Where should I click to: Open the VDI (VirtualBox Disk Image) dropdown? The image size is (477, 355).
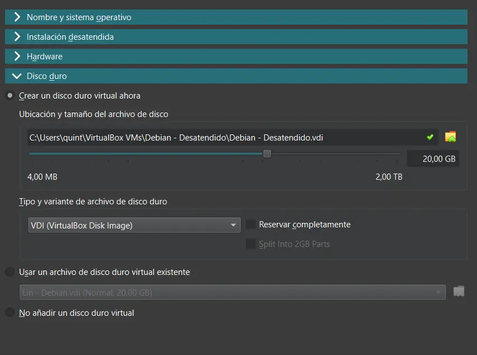[133, 226]
